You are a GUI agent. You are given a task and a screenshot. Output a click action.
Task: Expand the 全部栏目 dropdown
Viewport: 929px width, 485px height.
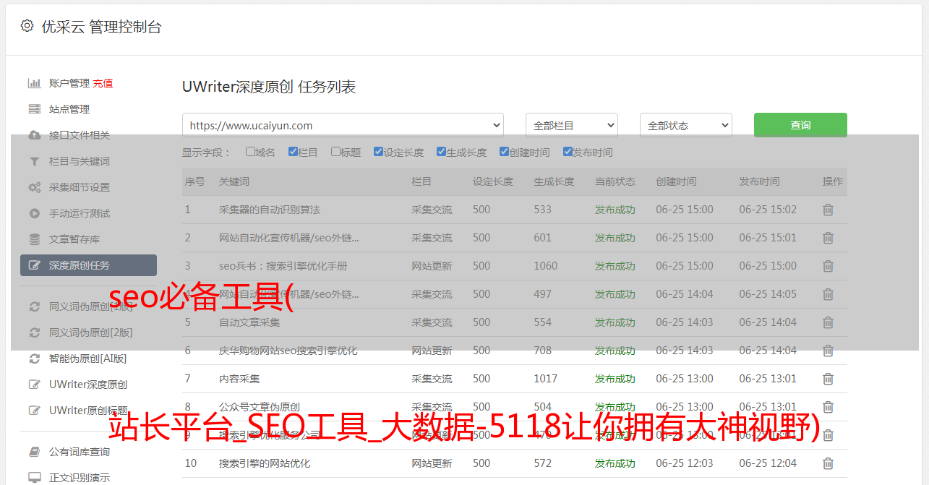point(572,125)
